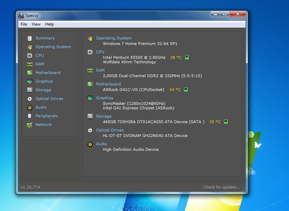Select the Graphics label in the sidebar

pos(44,81)
